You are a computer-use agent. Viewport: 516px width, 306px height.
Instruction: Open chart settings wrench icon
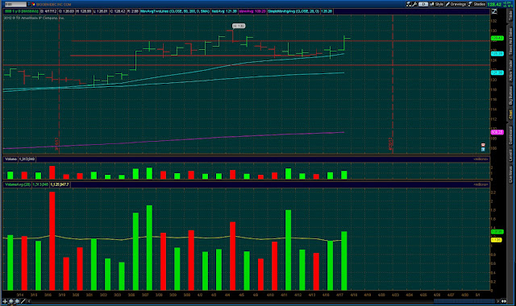pos(414,4)
